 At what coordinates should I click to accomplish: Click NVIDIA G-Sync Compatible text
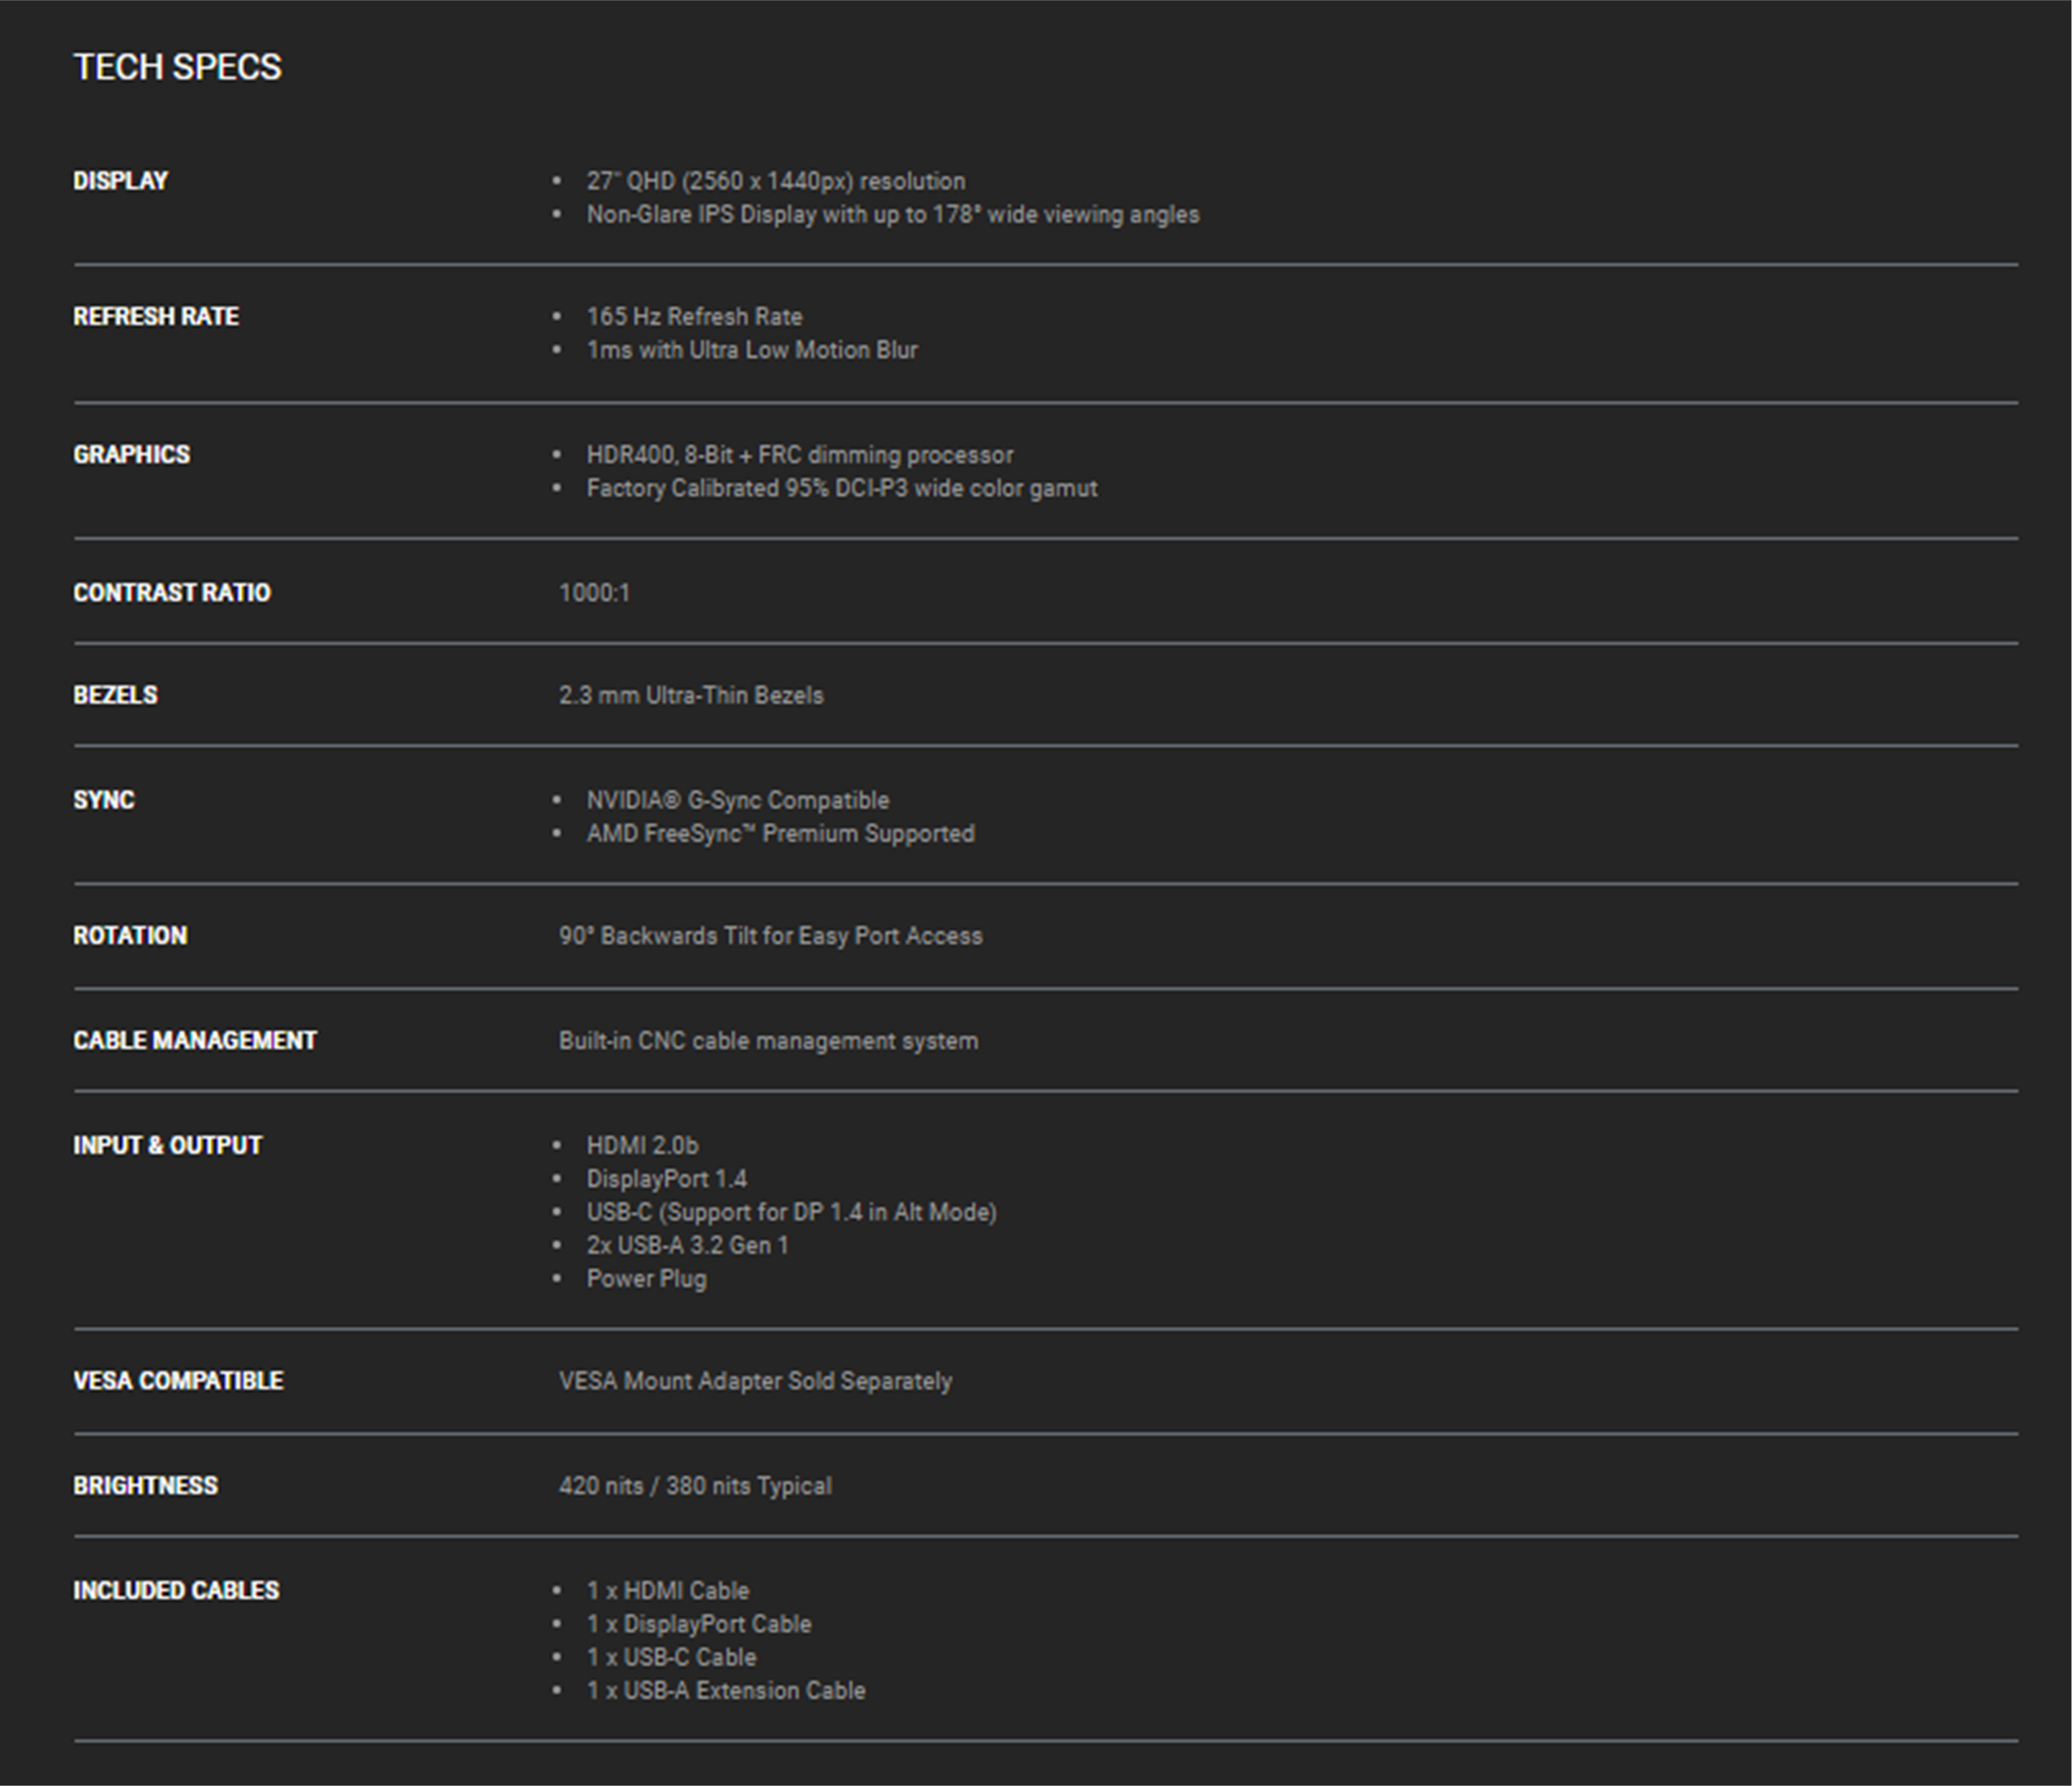point(737,800)
